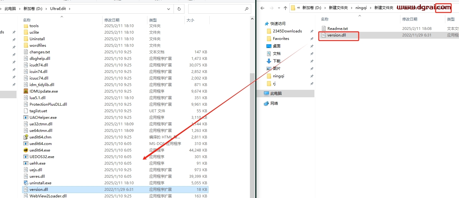The width and height of the screenshot is (459, 198).
Task: Expand chevron after UltraEdit in breadcrumb
Action: pos(70,9)
